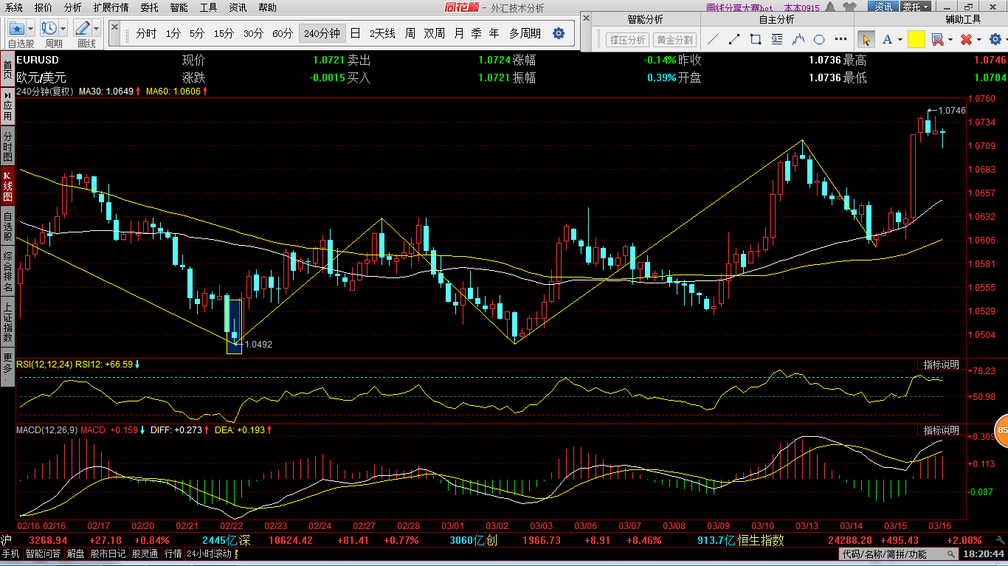Open period toolbar gear settings
Viewport: 1008px width, 566px height.
[559, 33]
